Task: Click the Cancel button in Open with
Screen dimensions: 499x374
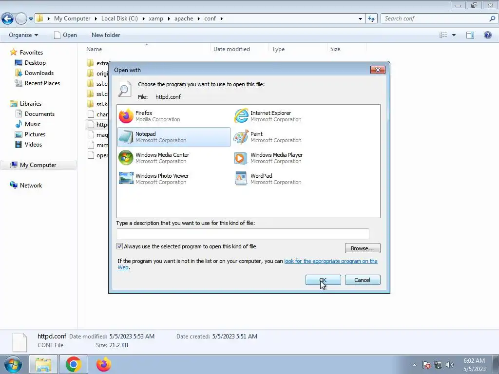Action: coord(363,280)
